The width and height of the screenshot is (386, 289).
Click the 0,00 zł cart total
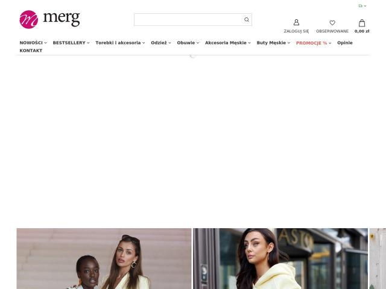[x=362, y=31]
